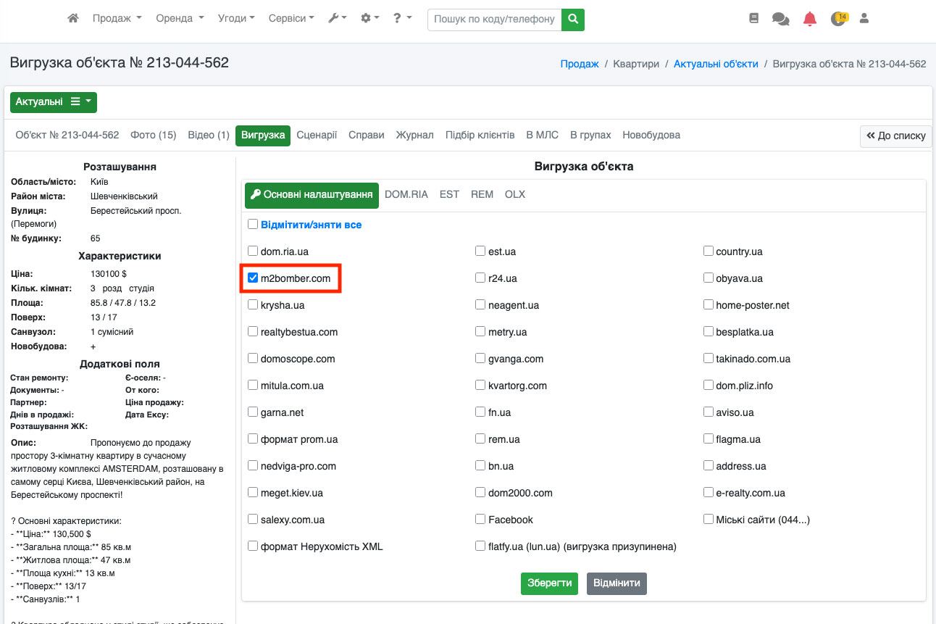Open the wrench tools menu

click(x=338, y=19)
